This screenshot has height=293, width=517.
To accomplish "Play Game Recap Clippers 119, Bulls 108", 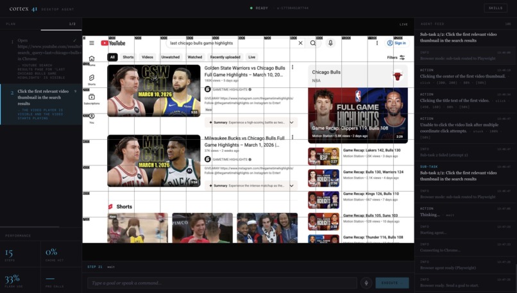I will pyautogui.click(x=358, y=115).
